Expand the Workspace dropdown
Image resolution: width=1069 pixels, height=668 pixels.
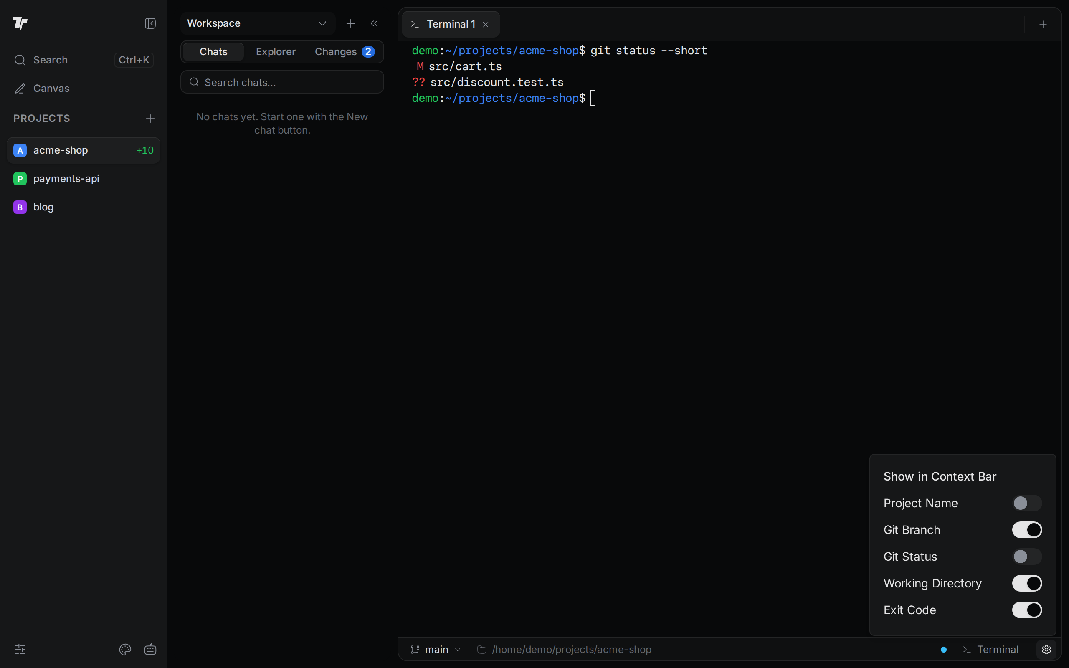(258, 23)
